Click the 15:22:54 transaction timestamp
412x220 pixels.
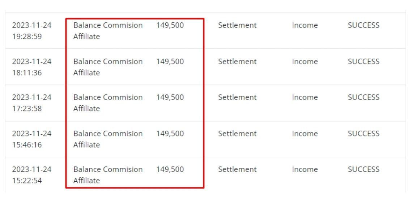click(32, 175)
